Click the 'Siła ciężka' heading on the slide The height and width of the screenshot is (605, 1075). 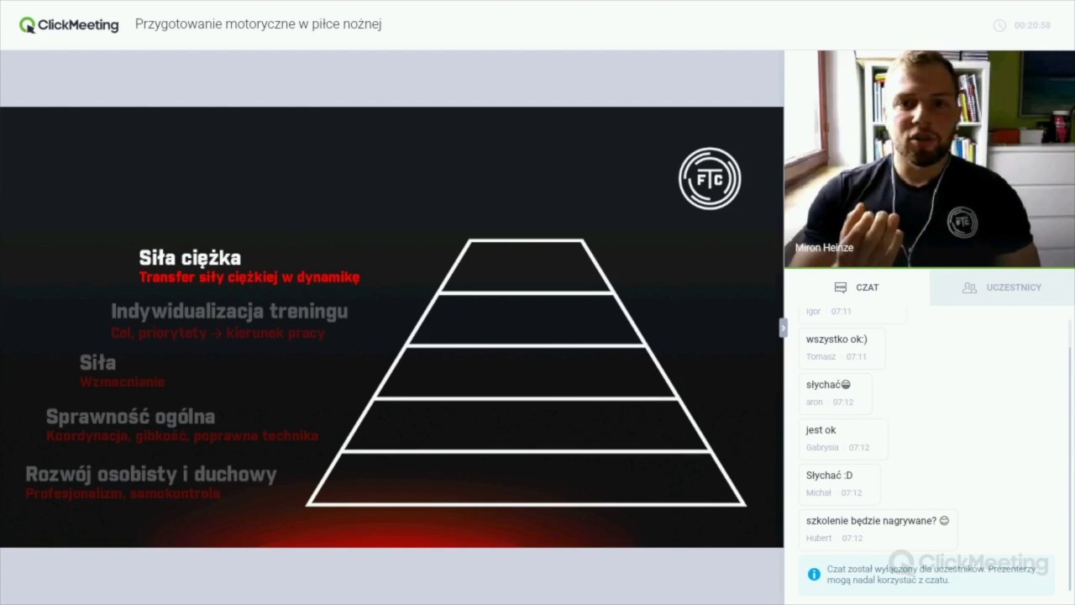(x=190, y=258)
